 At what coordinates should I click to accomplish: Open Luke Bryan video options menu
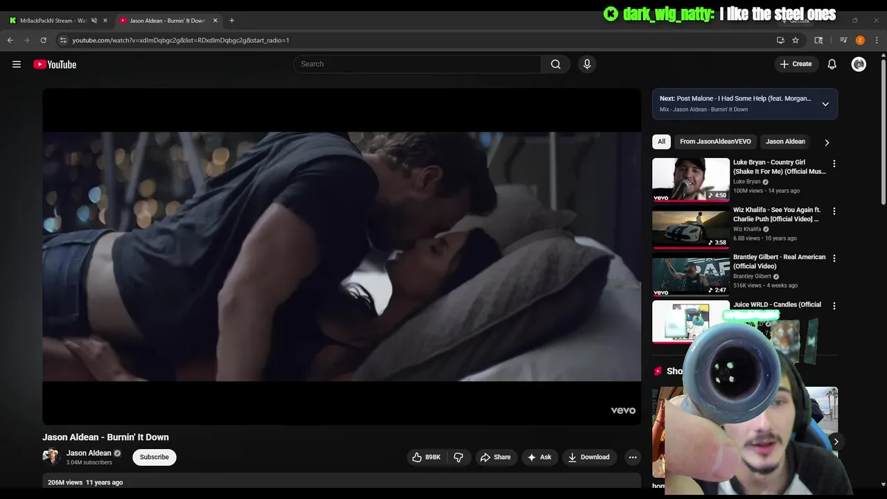834,164
